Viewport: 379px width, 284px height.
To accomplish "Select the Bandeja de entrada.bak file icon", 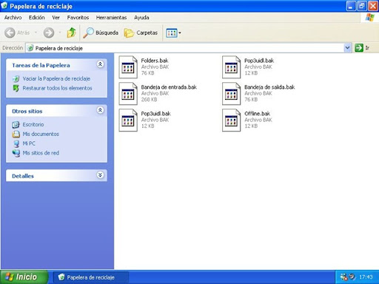I will 128,93.
